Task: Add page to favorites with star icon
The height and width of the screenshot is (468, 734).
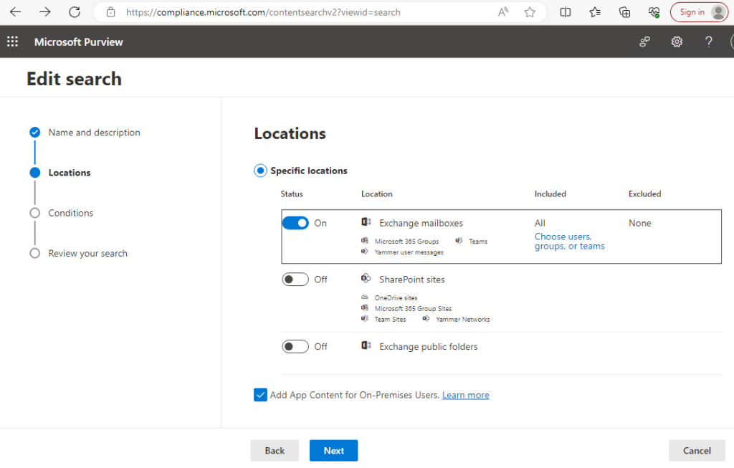Action: coord(530,12)
